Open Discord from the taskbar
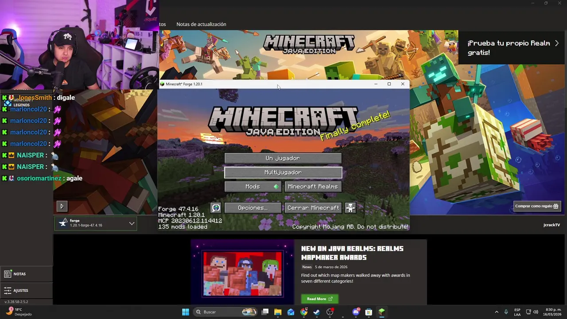The width and height of the screenshot is (567, 319). (x=356, y=312)
